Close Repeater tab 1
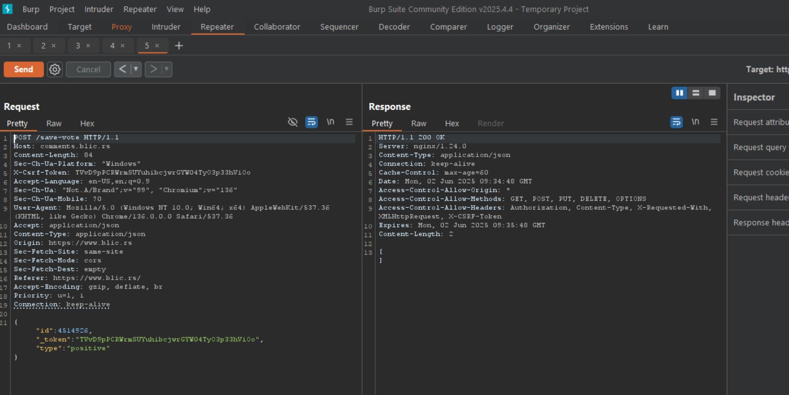This screenshot has height=395, width=789. click(x=19, y=46)
